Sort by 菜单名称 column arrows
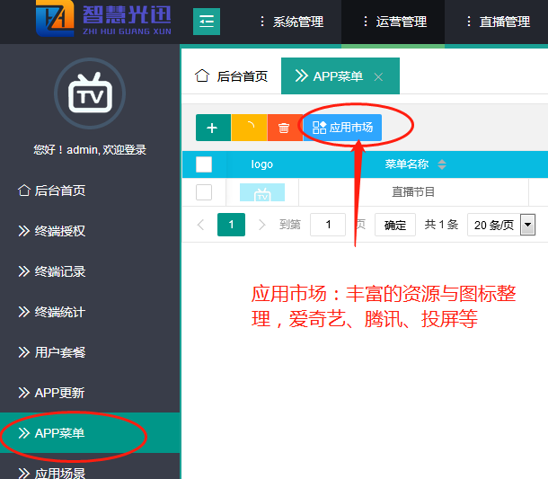The width and height of the screenshot is (548, 479). pos(441,164)
